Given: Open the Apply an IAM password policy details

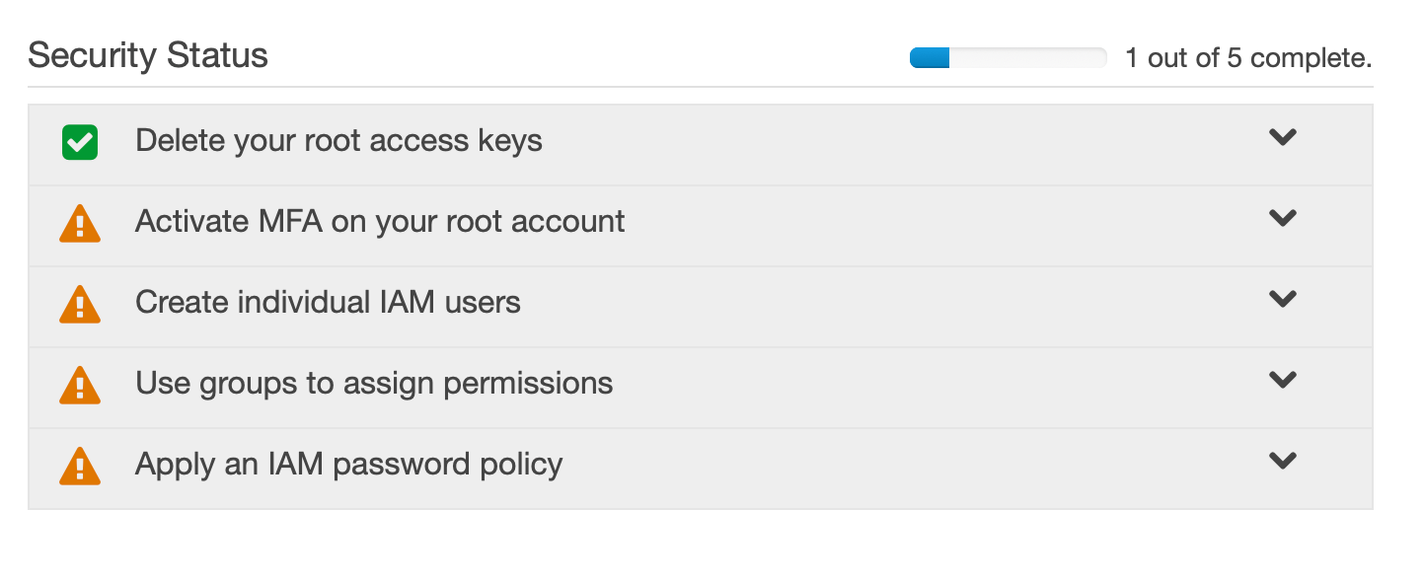Looking at the screenshot, I should [1282, 462].
